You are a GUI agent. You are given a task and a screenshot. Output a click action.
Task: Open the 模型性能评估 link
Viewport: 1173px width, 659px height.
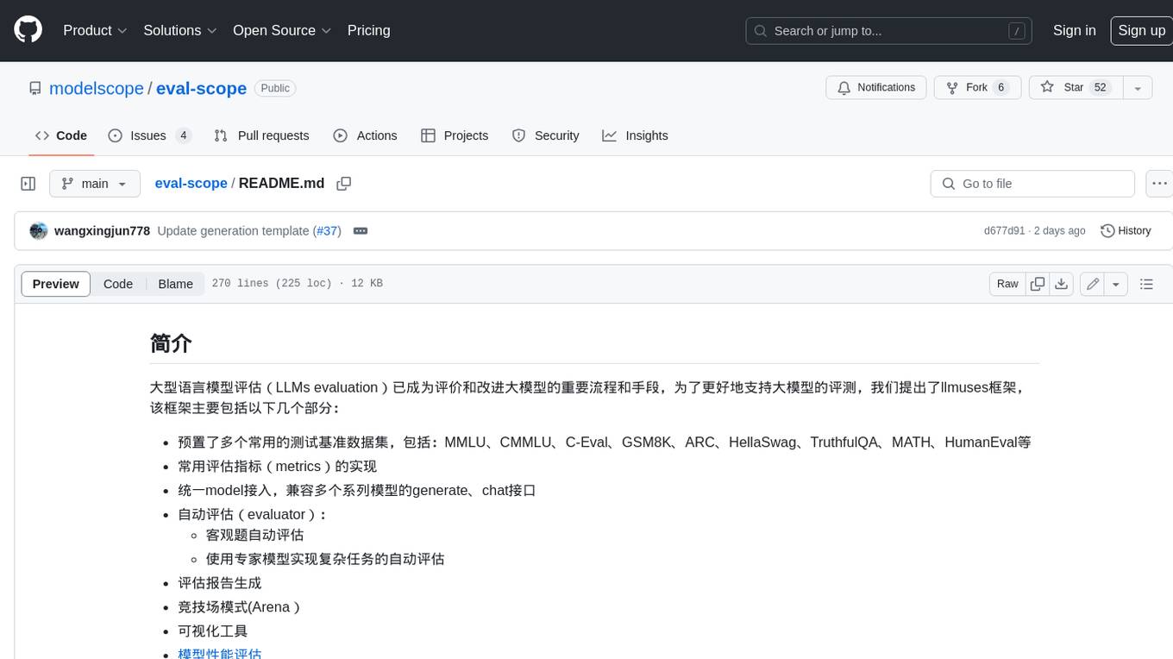tap(220, 654)
